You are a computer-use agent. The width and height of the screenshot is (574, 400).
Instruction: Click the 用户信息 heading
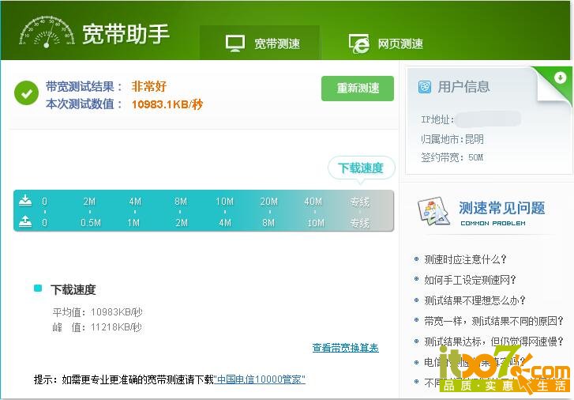[463, 87]
